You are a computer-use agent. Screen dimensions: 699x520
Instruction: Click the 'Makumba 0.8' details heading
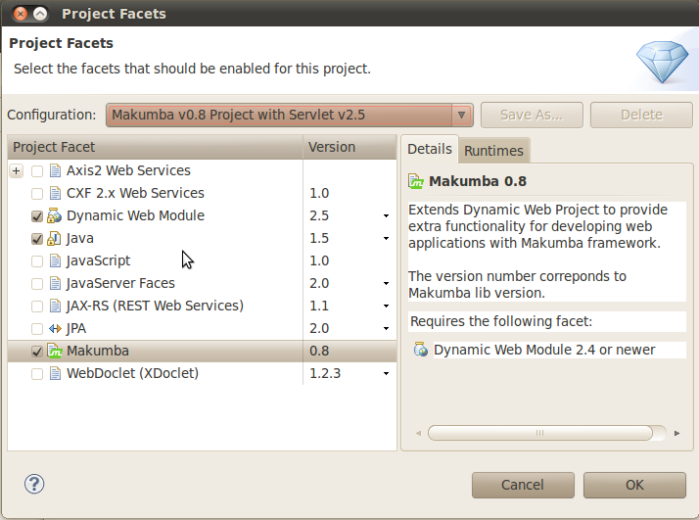pyautogui.click(x=478, y=181)
